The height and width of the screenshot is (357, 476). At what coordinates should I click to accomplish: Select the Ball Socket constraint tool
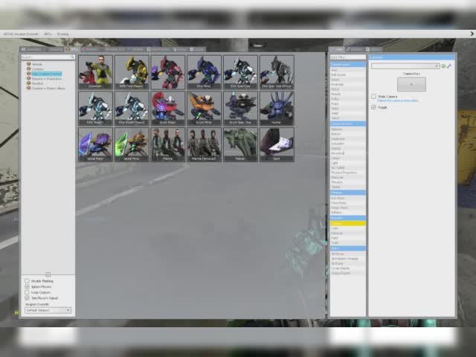pos(348,74)
